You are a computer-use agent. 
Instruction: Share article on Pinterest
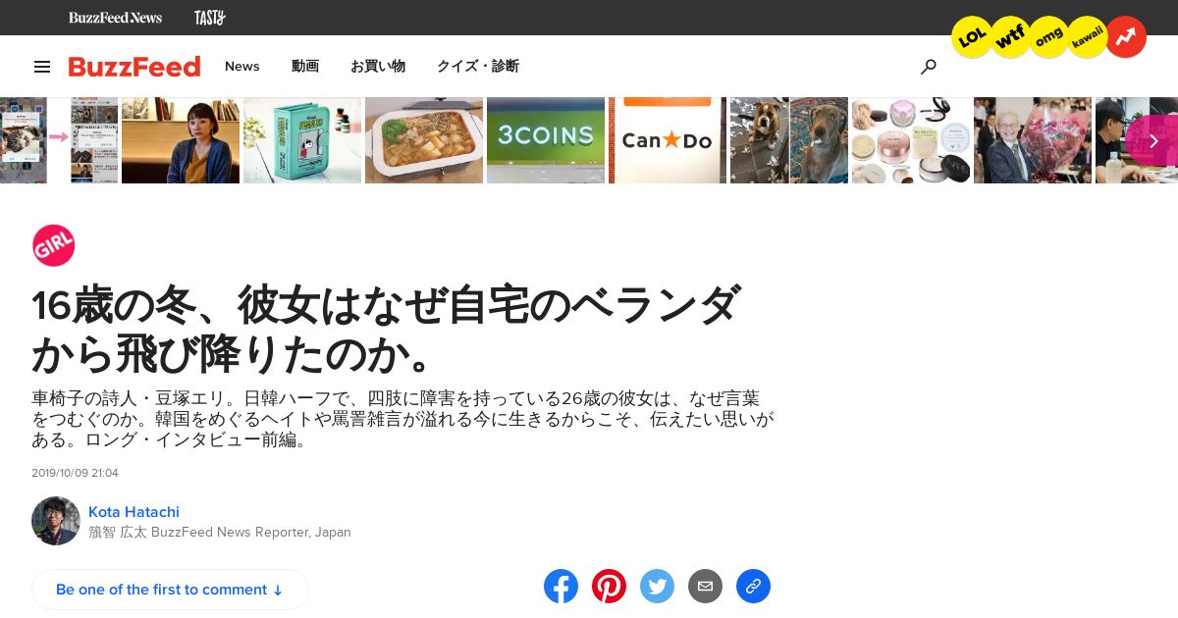pos(610,587)
